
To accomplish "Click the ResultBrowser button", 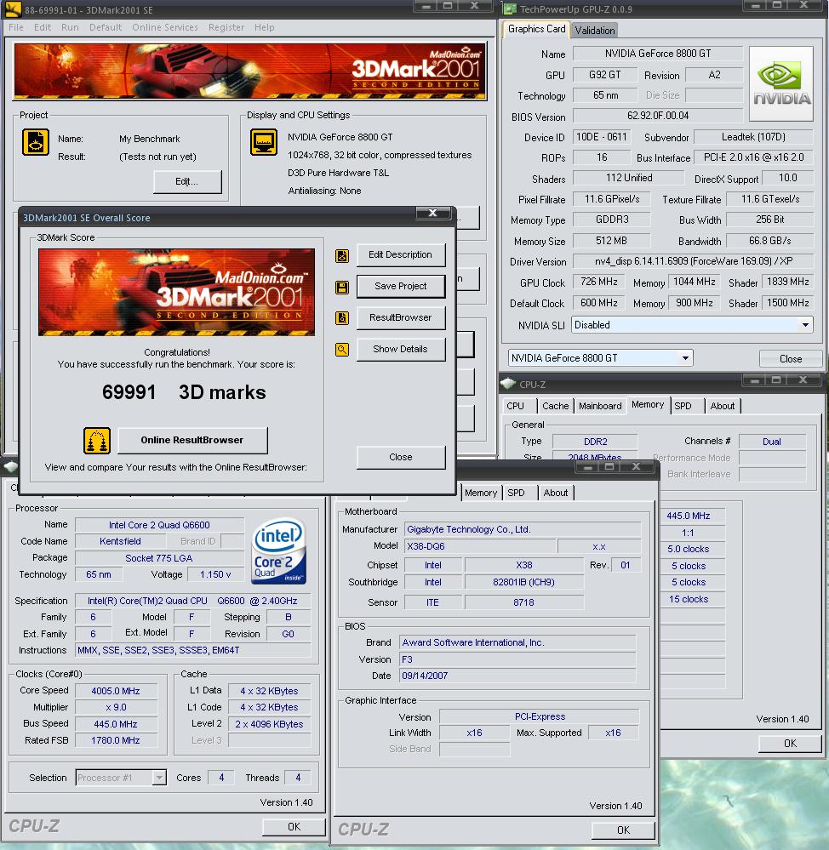I will point(401,317).
